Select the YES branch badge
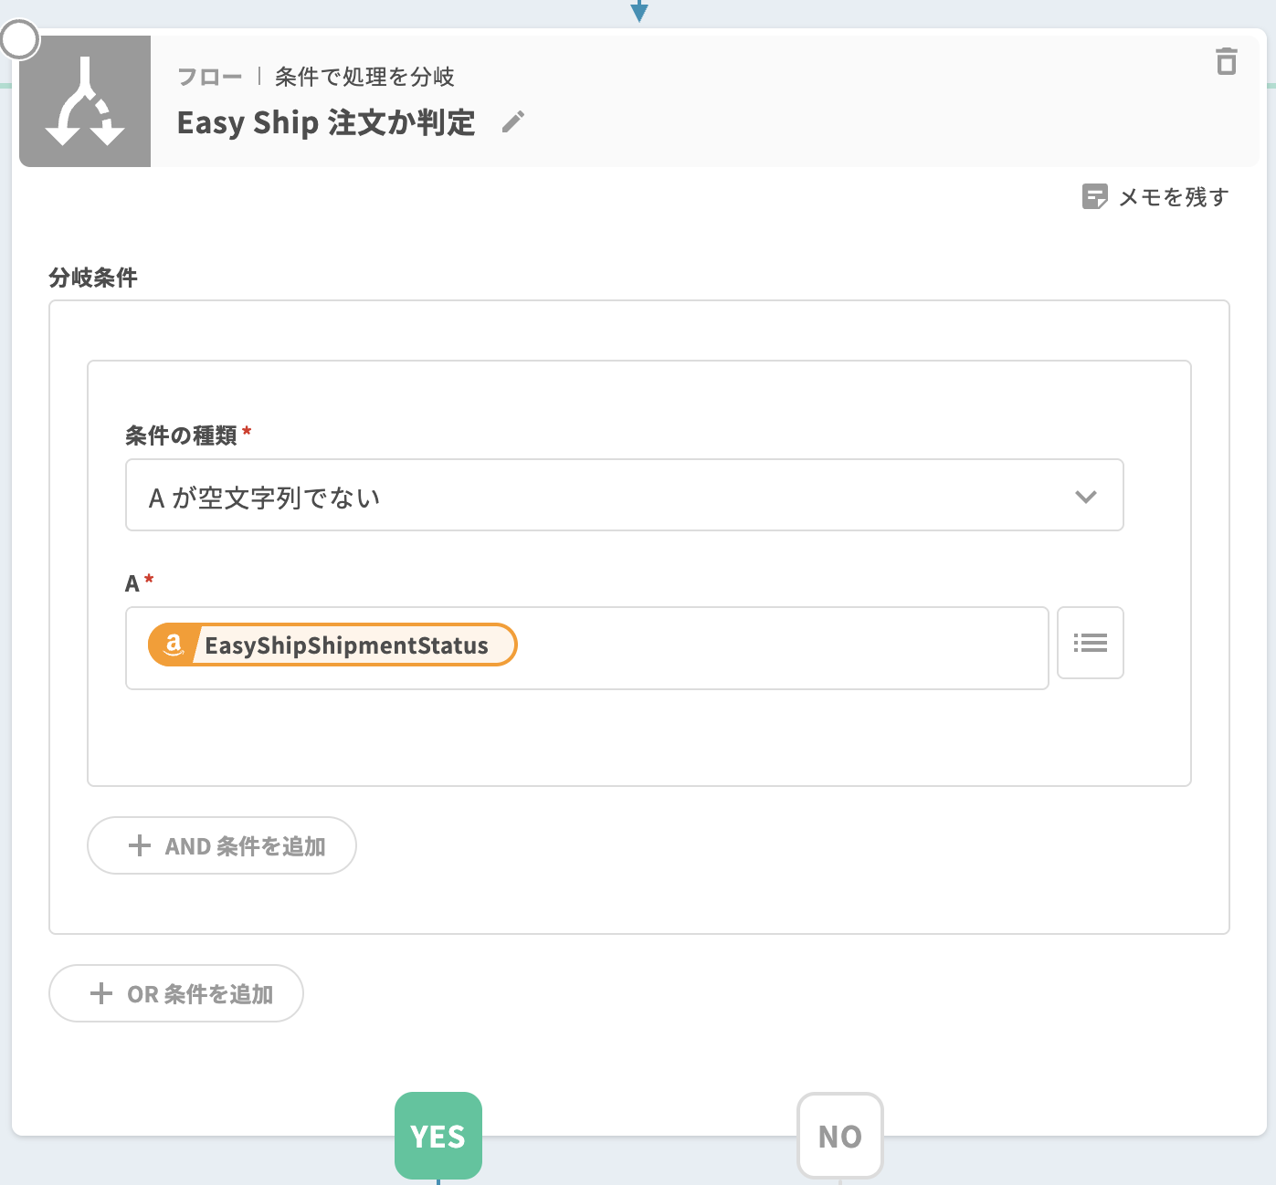The width and height of the screenshot is (1276, 1185). click(438, 1136)
